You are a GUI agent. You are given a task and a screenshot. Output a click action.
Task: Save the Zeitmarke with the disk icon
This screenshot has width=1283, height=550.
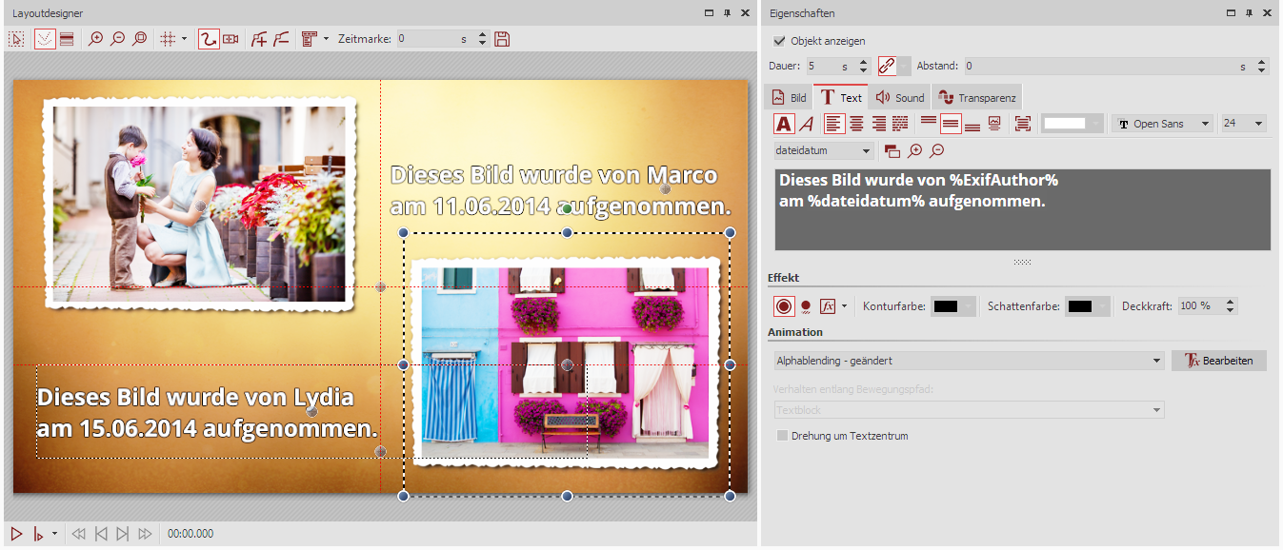502,38
